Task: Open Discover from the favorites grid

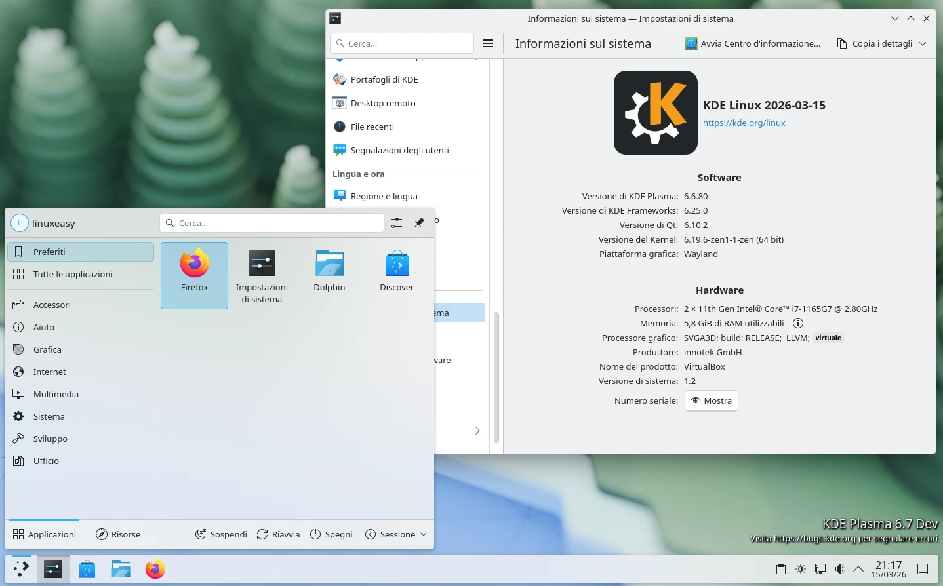Action: tap(397, 269)
